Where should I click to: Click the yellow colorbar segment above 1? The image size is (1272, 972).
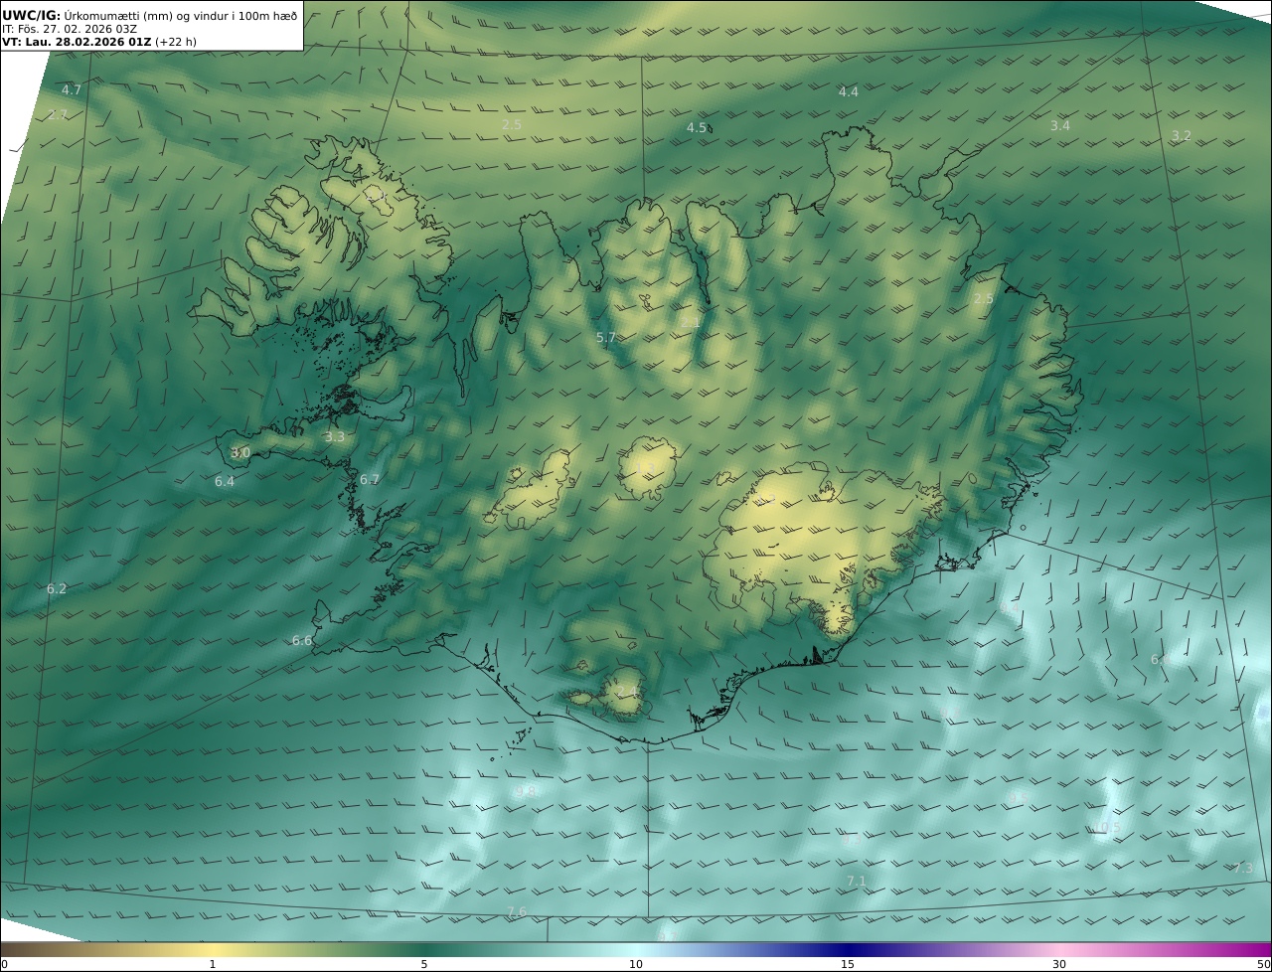click(212, 949)
